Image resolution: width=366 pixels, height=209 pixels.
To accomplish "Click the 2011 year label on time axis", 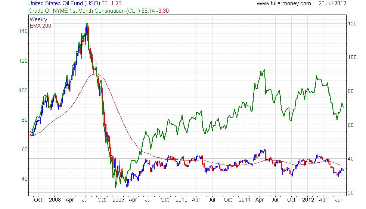I will tap(244, 200).
